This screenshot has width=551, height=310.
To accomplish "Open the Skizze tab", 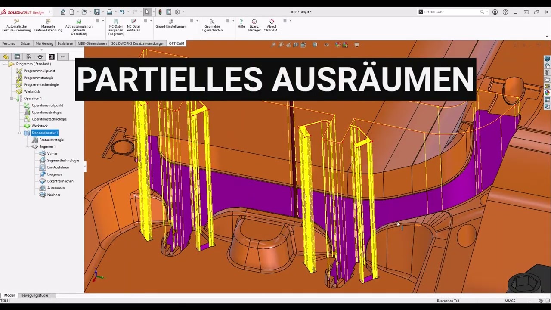I will click(x=25, y=43).
